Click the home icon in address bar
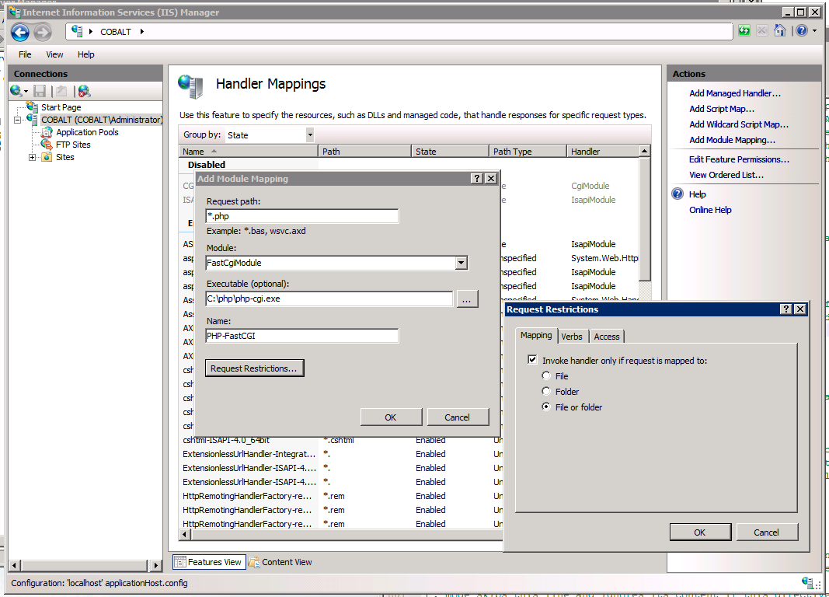 779,31
